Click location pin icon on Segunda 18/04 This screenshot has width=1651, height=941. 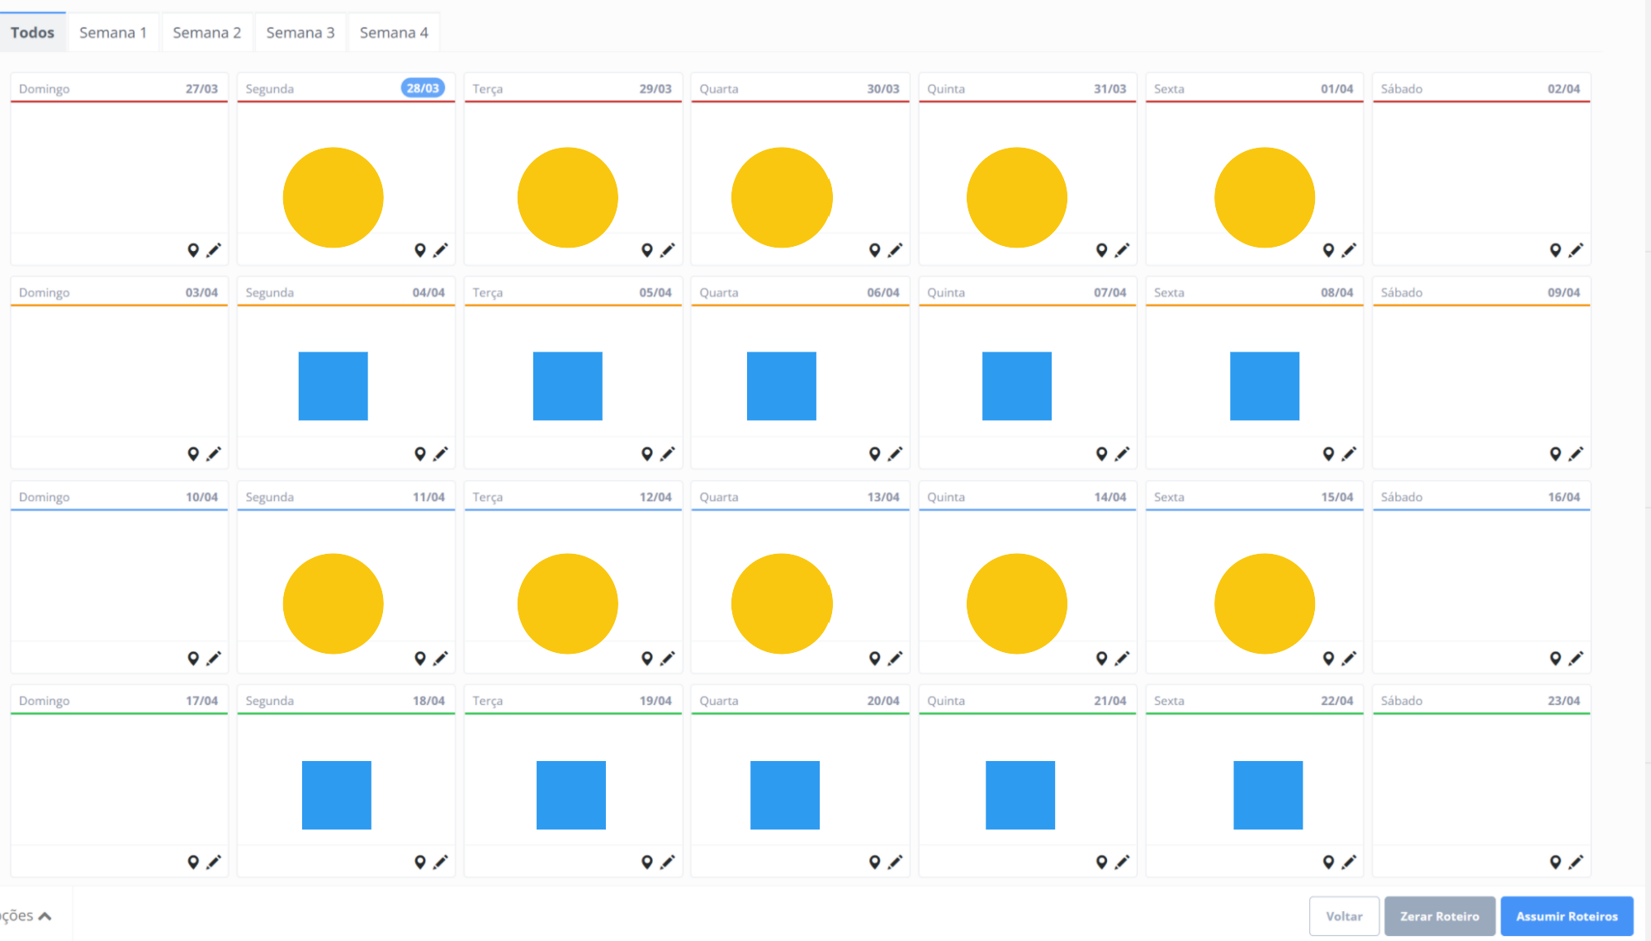point(420,863)
